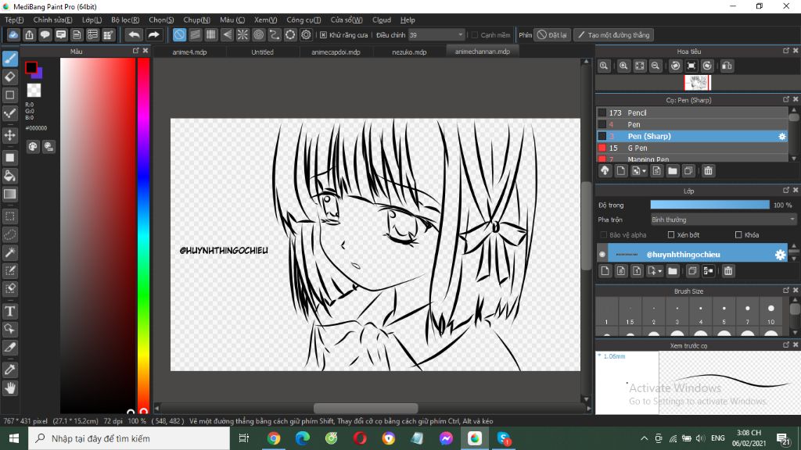This screenshot has height=450, width=801.
Task: Select the rectangular Select tool
Action: click(10, 216)
